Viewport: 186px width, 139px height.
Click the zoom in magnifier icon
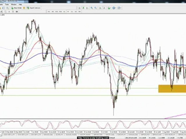point(91,8)
